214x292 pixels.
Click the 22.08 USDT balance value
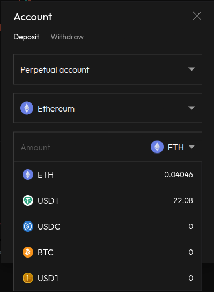[x=183, y=200]
